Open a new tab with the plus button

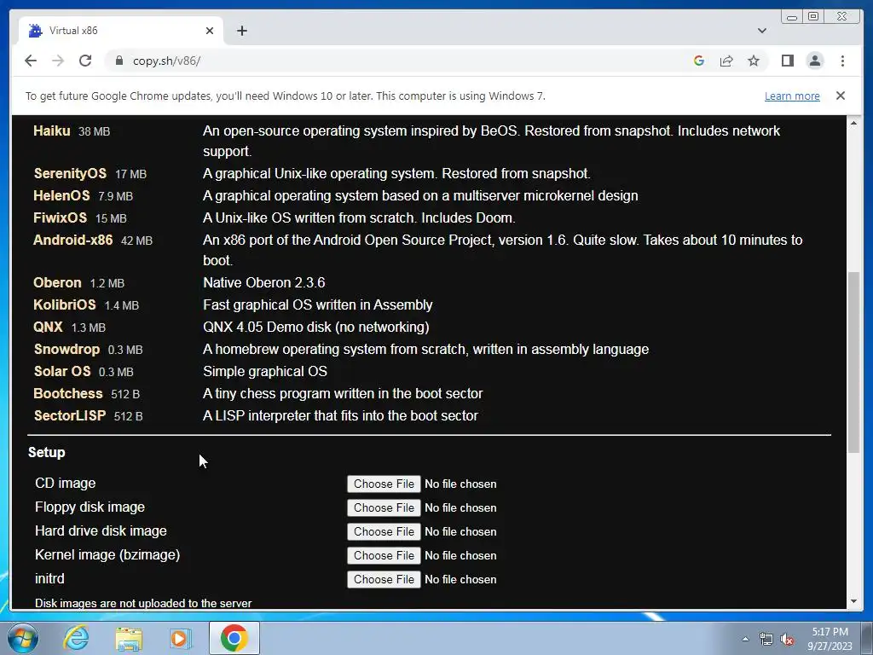[x=241, y=31]
